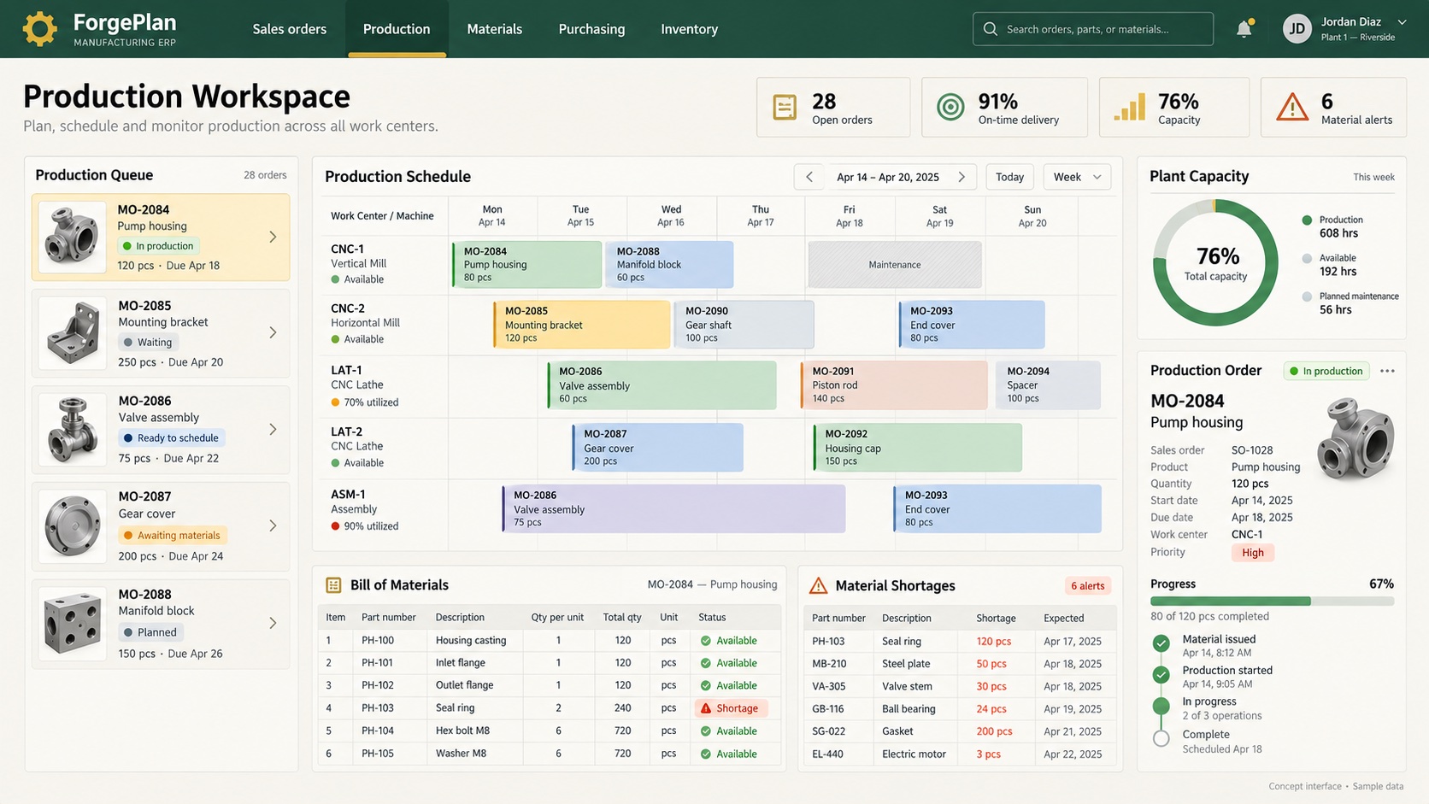Viewport: 1429px width, 804px height.
Task: Select the MO-2088 Manifold block schedule block
Action: tap(669, 265)
